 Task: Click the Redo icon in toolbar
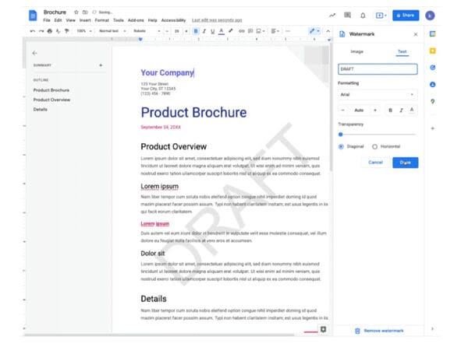[41, 31]
